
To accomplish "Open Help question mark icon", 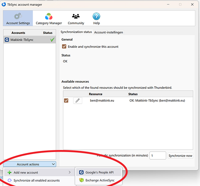I will [x=96, y=16].
